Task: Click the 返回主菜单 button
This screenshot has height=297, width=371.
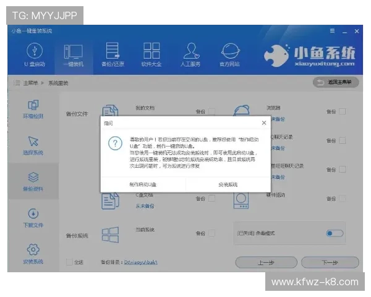Action: tap(336, 82)
